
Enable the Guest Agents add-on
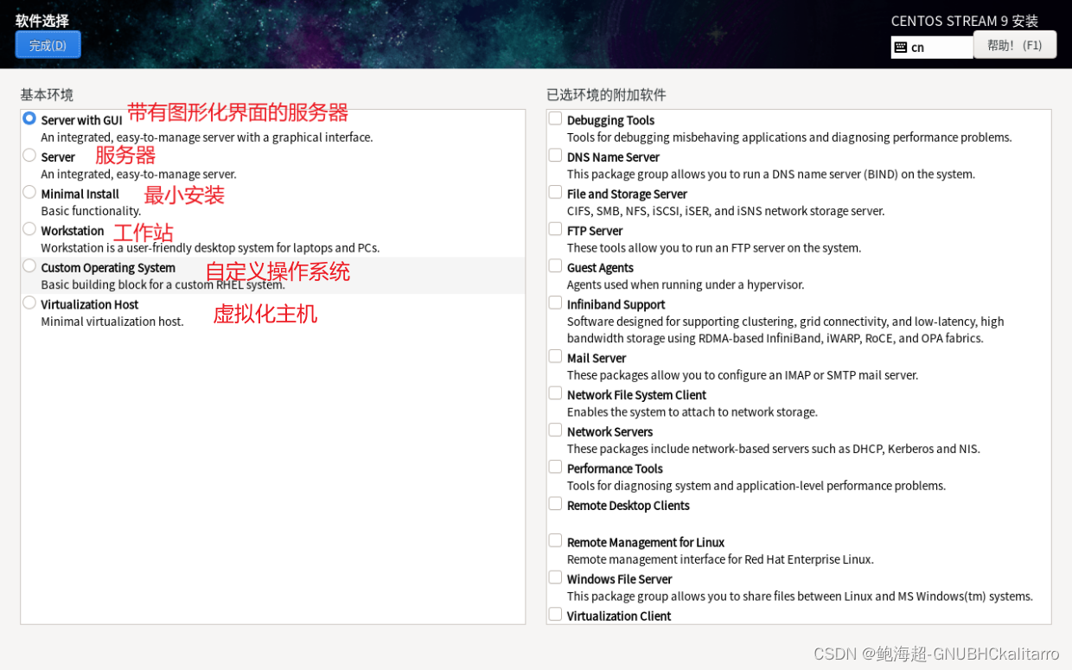(554, 265)
